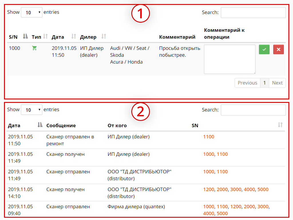Click the green shopping cart icon
Viewport: 293px width, 220px height.
pos(34,48)
